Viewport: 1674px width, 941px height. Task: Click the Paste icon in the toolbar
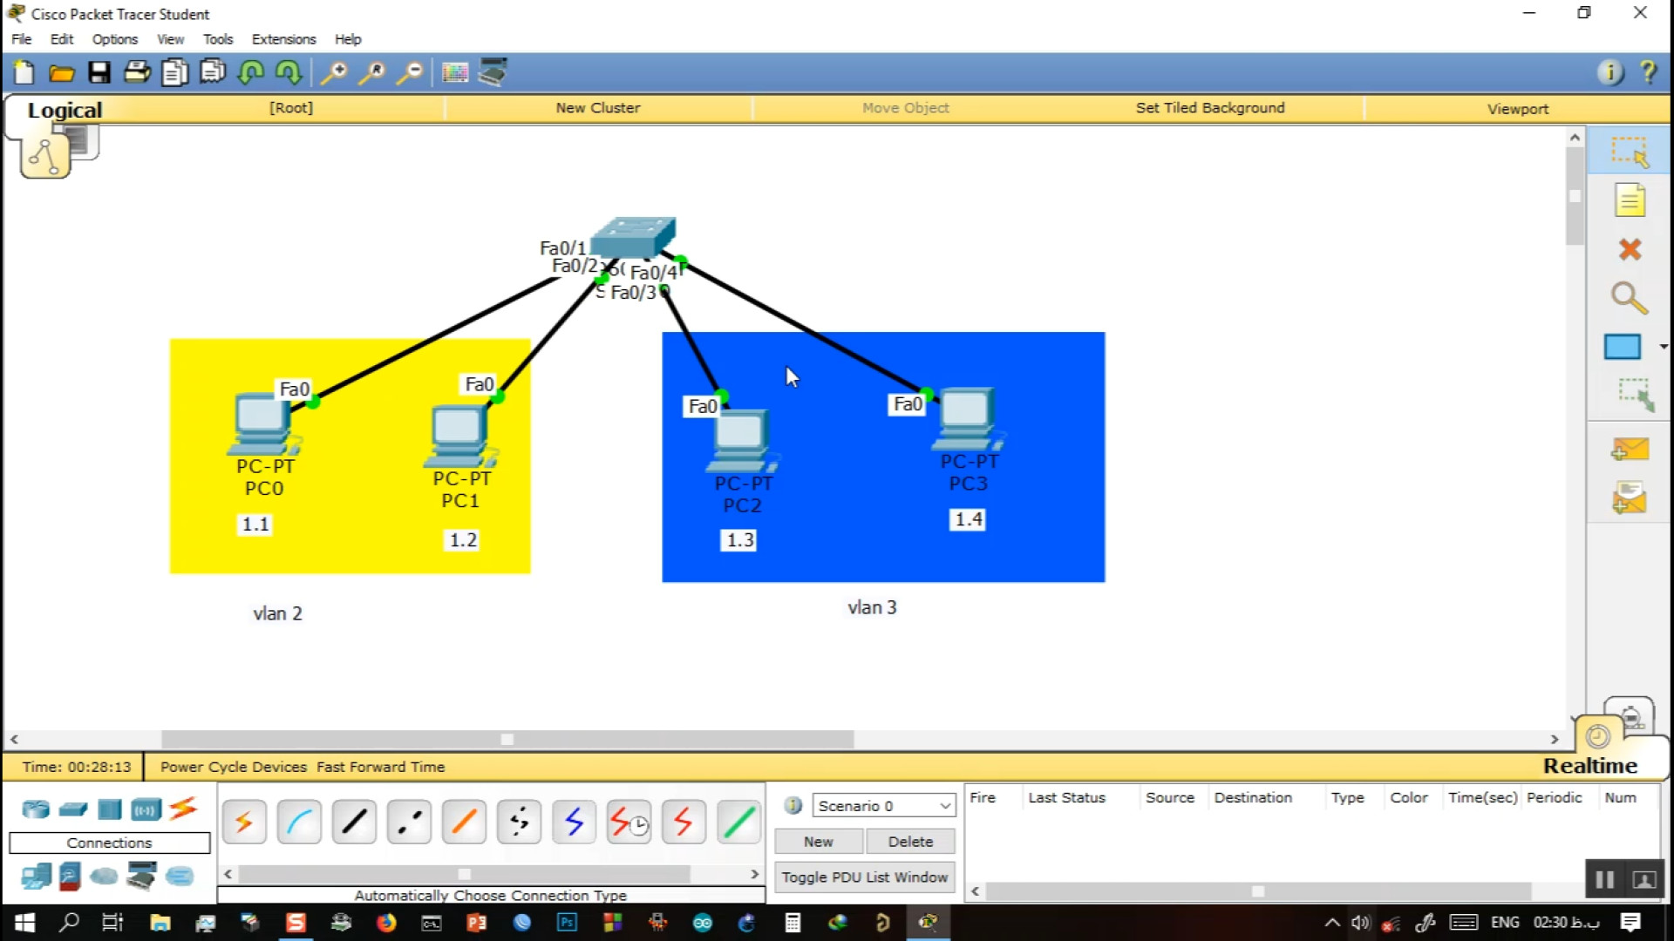pyautogui.click(x=212, y=72)
